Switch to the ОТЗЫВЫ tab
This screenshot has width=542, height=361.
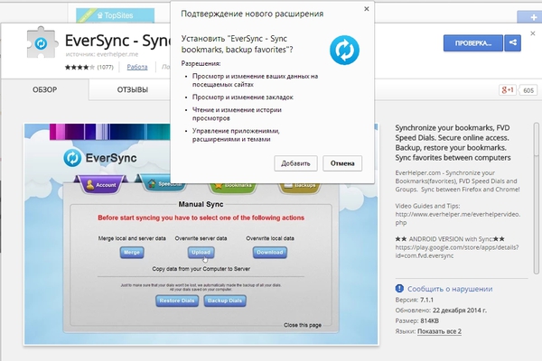point(133,89)
